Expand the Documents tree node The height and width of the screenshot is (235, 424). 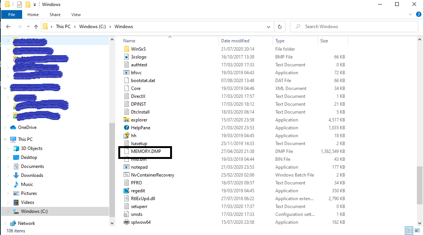pos(8,166)
